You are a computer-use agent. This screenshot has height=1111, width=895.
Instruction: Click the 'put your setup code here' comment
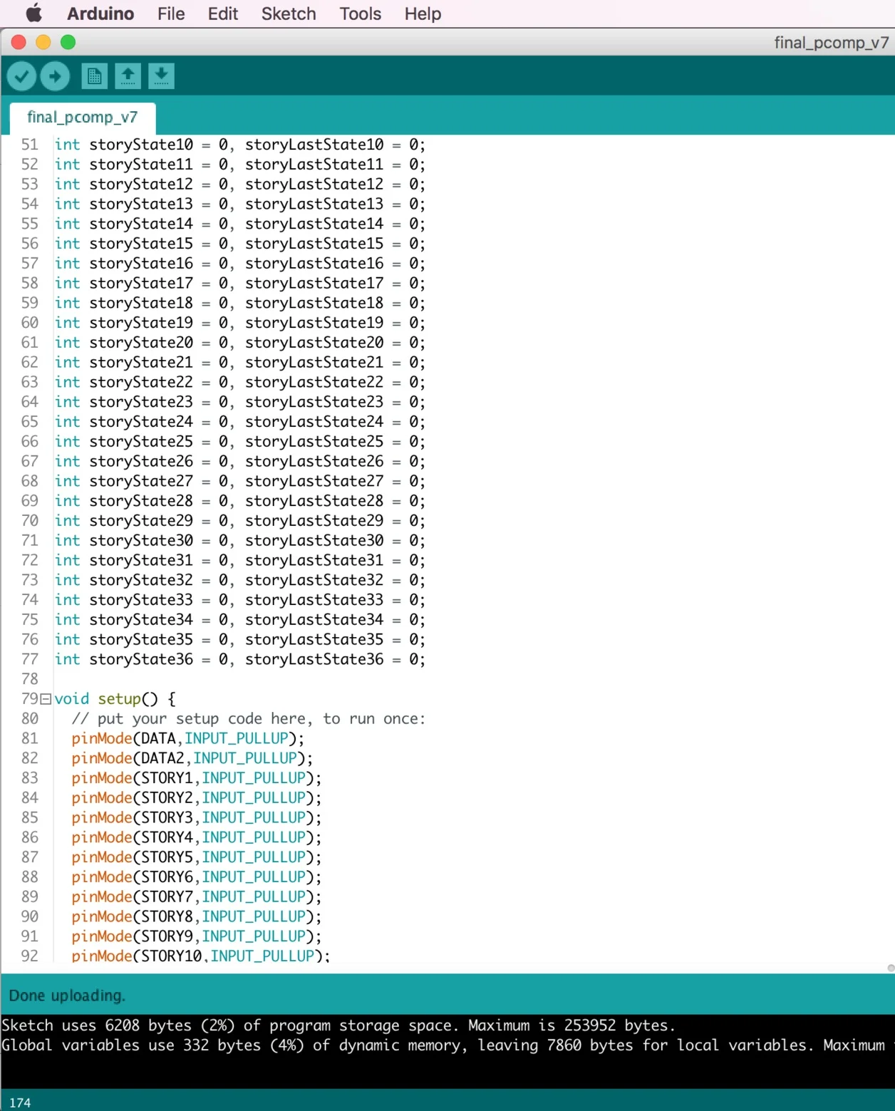tap(249, 718)
